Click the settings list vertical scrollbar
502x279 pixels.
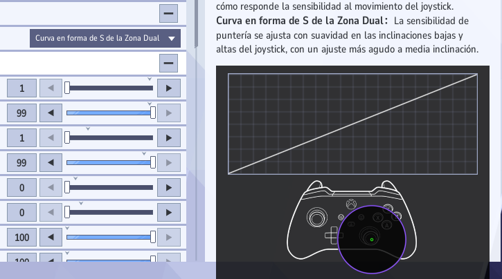pos(196,24)
